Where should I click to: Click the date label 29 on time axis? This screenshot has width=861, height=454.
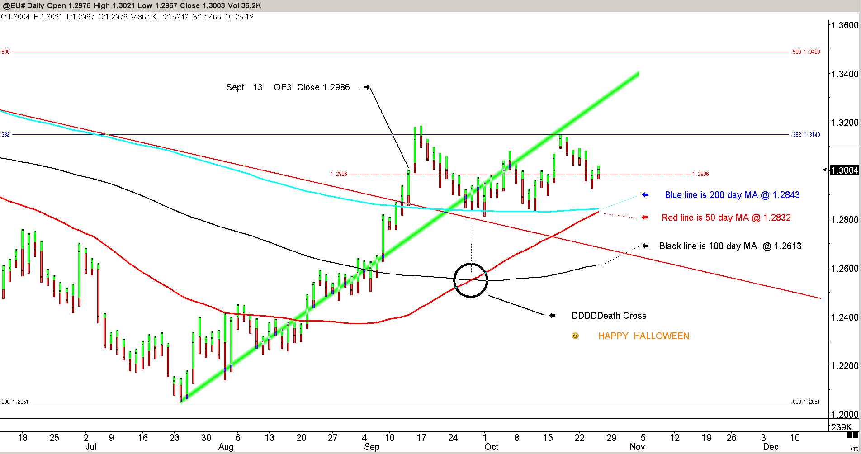[611, 437]
